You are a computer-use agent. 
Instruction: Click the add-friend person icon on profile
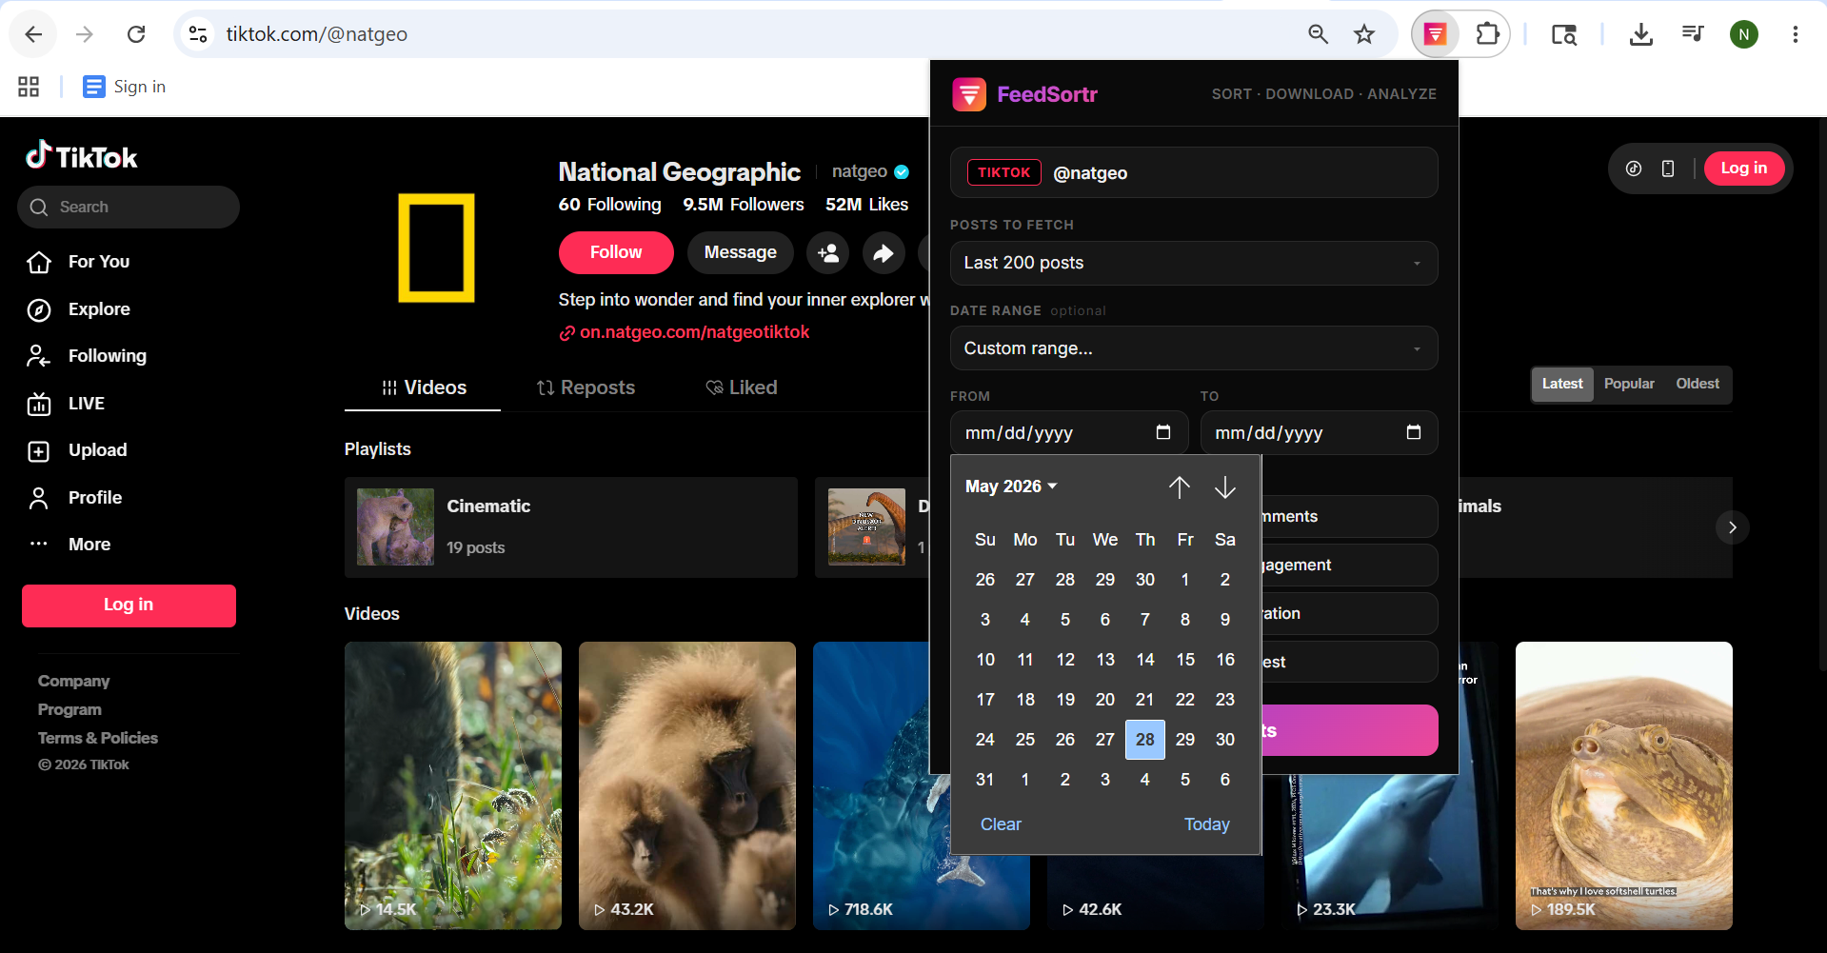(x=828, y=252)
